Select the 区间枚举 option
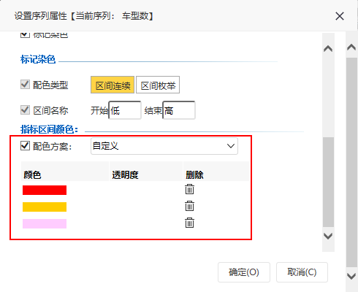The height and width of the screenshot is (292, 358). pyautogui.click(x=158, y=85)
